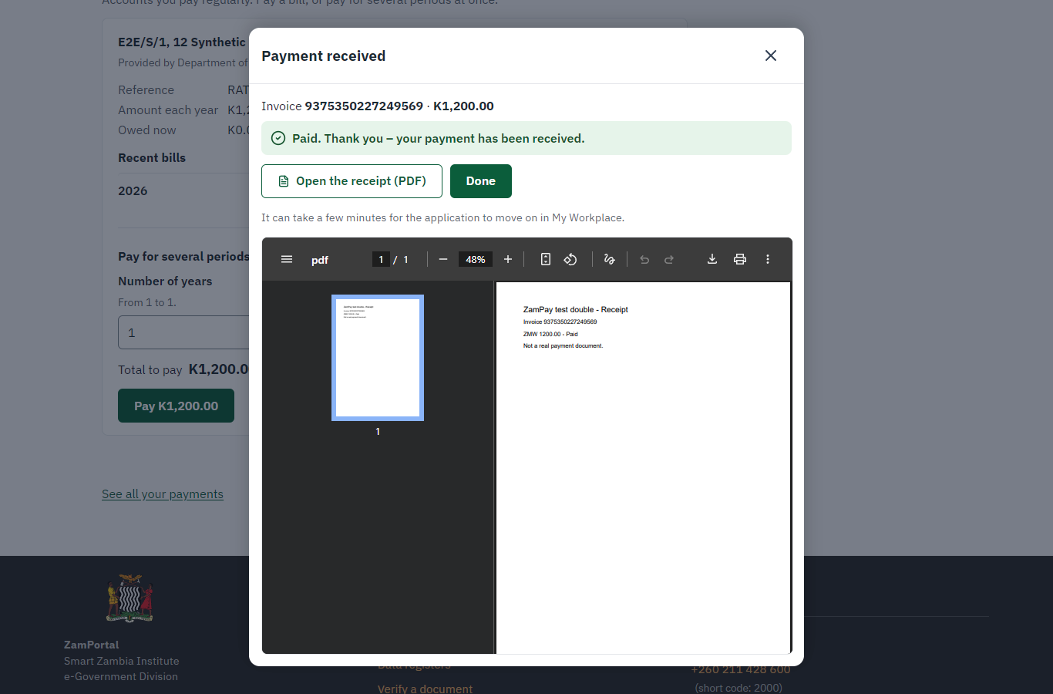Close the Payment received dialog
The image size is (1053, 694).
(x=770, y=56)
